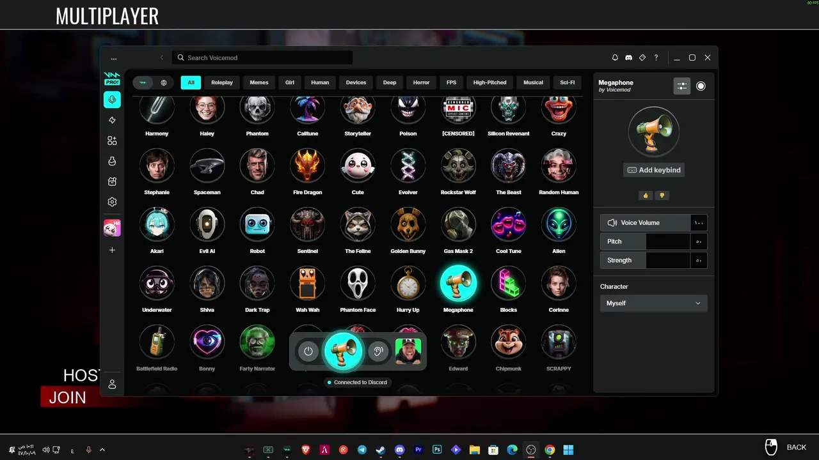
Task: Click the large Megaphone preview image
Action: [x=654, y=132]
